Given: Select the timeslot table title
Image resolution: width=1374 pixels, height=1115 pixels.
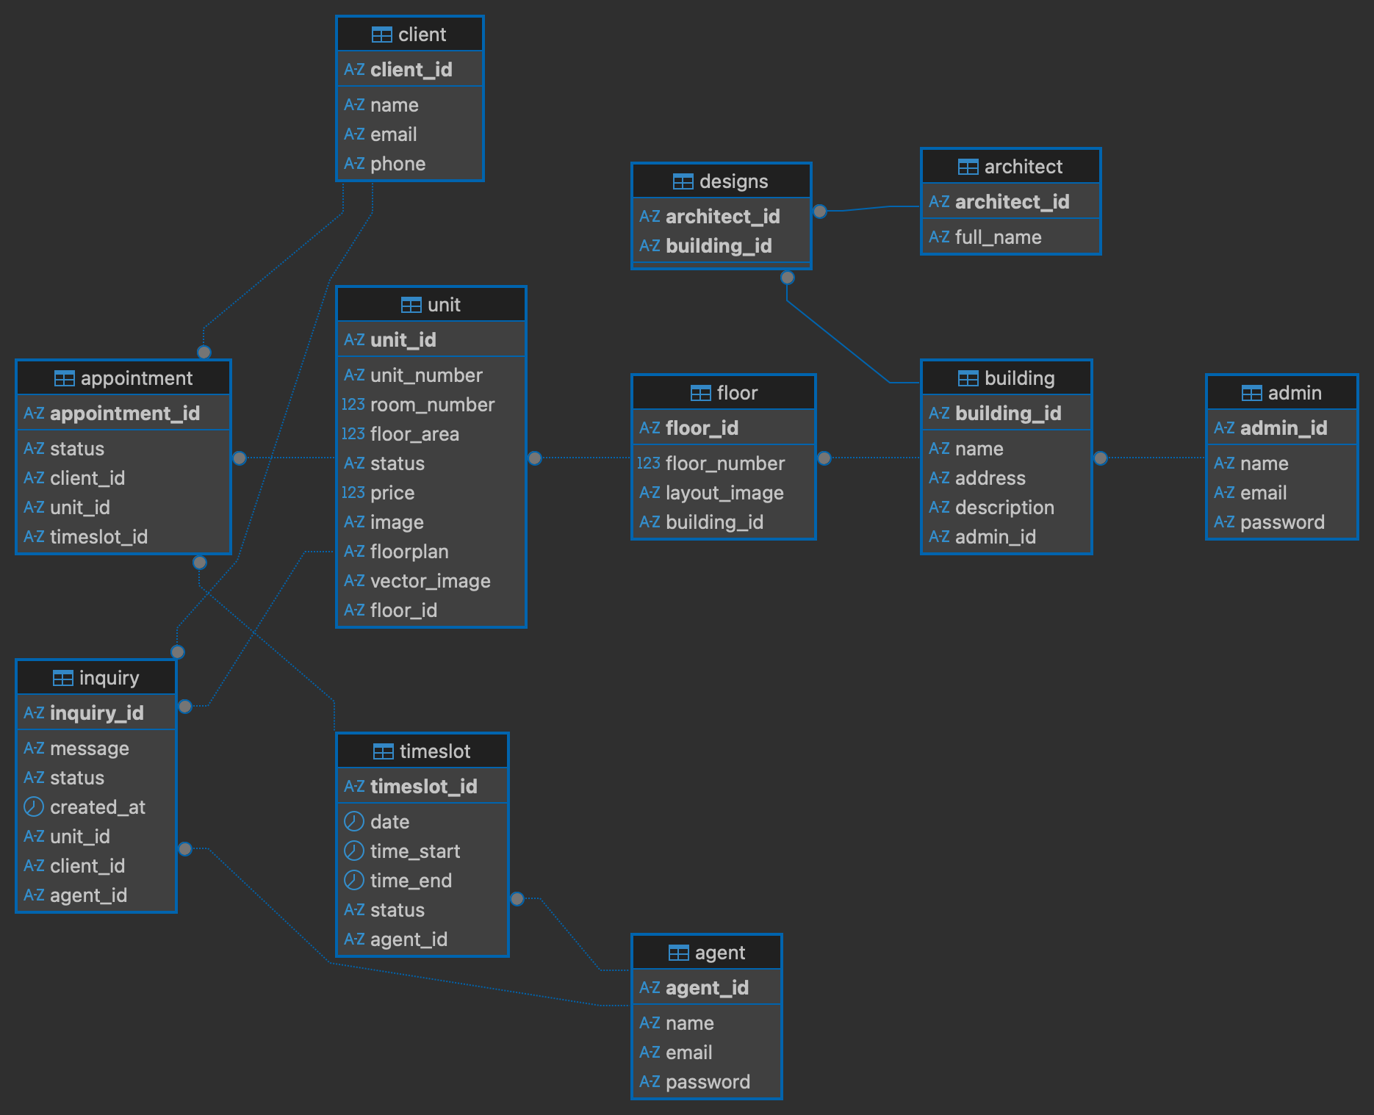Looking at the screenshot, I should pyautogui.click(x=435, y=751).
